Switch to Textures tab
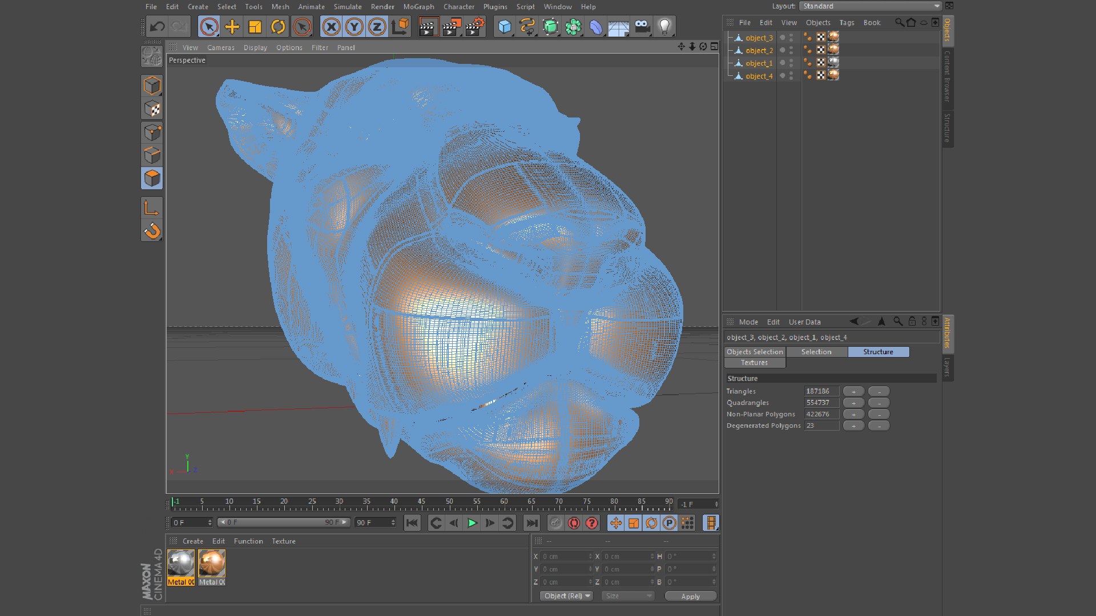Screen dimensions: 1096x616 (x=755, y=363)
